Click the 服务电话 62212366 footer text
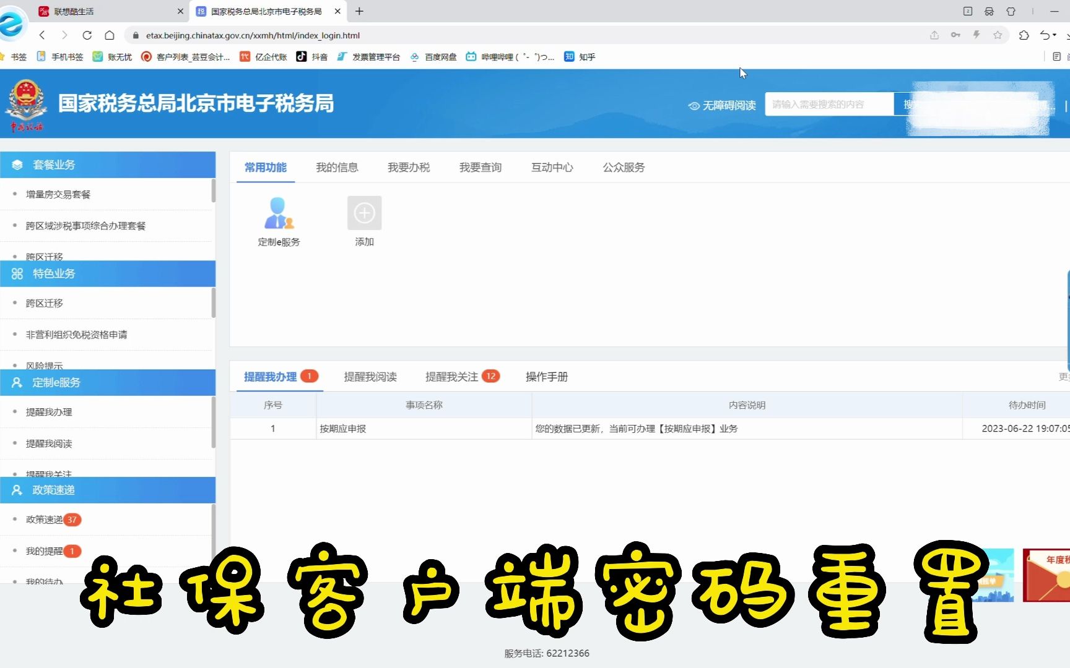1070x668 pixels. pyautogui.click(x=547, y=653)
